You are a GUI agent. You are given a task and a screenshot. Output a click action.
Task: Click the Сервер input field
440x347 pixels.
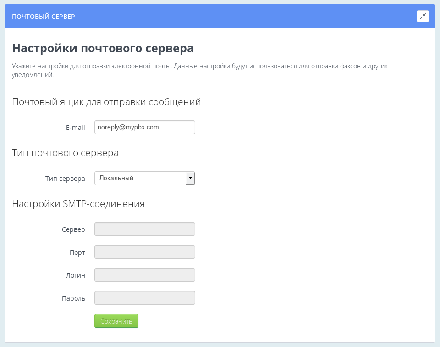(144, 229)
